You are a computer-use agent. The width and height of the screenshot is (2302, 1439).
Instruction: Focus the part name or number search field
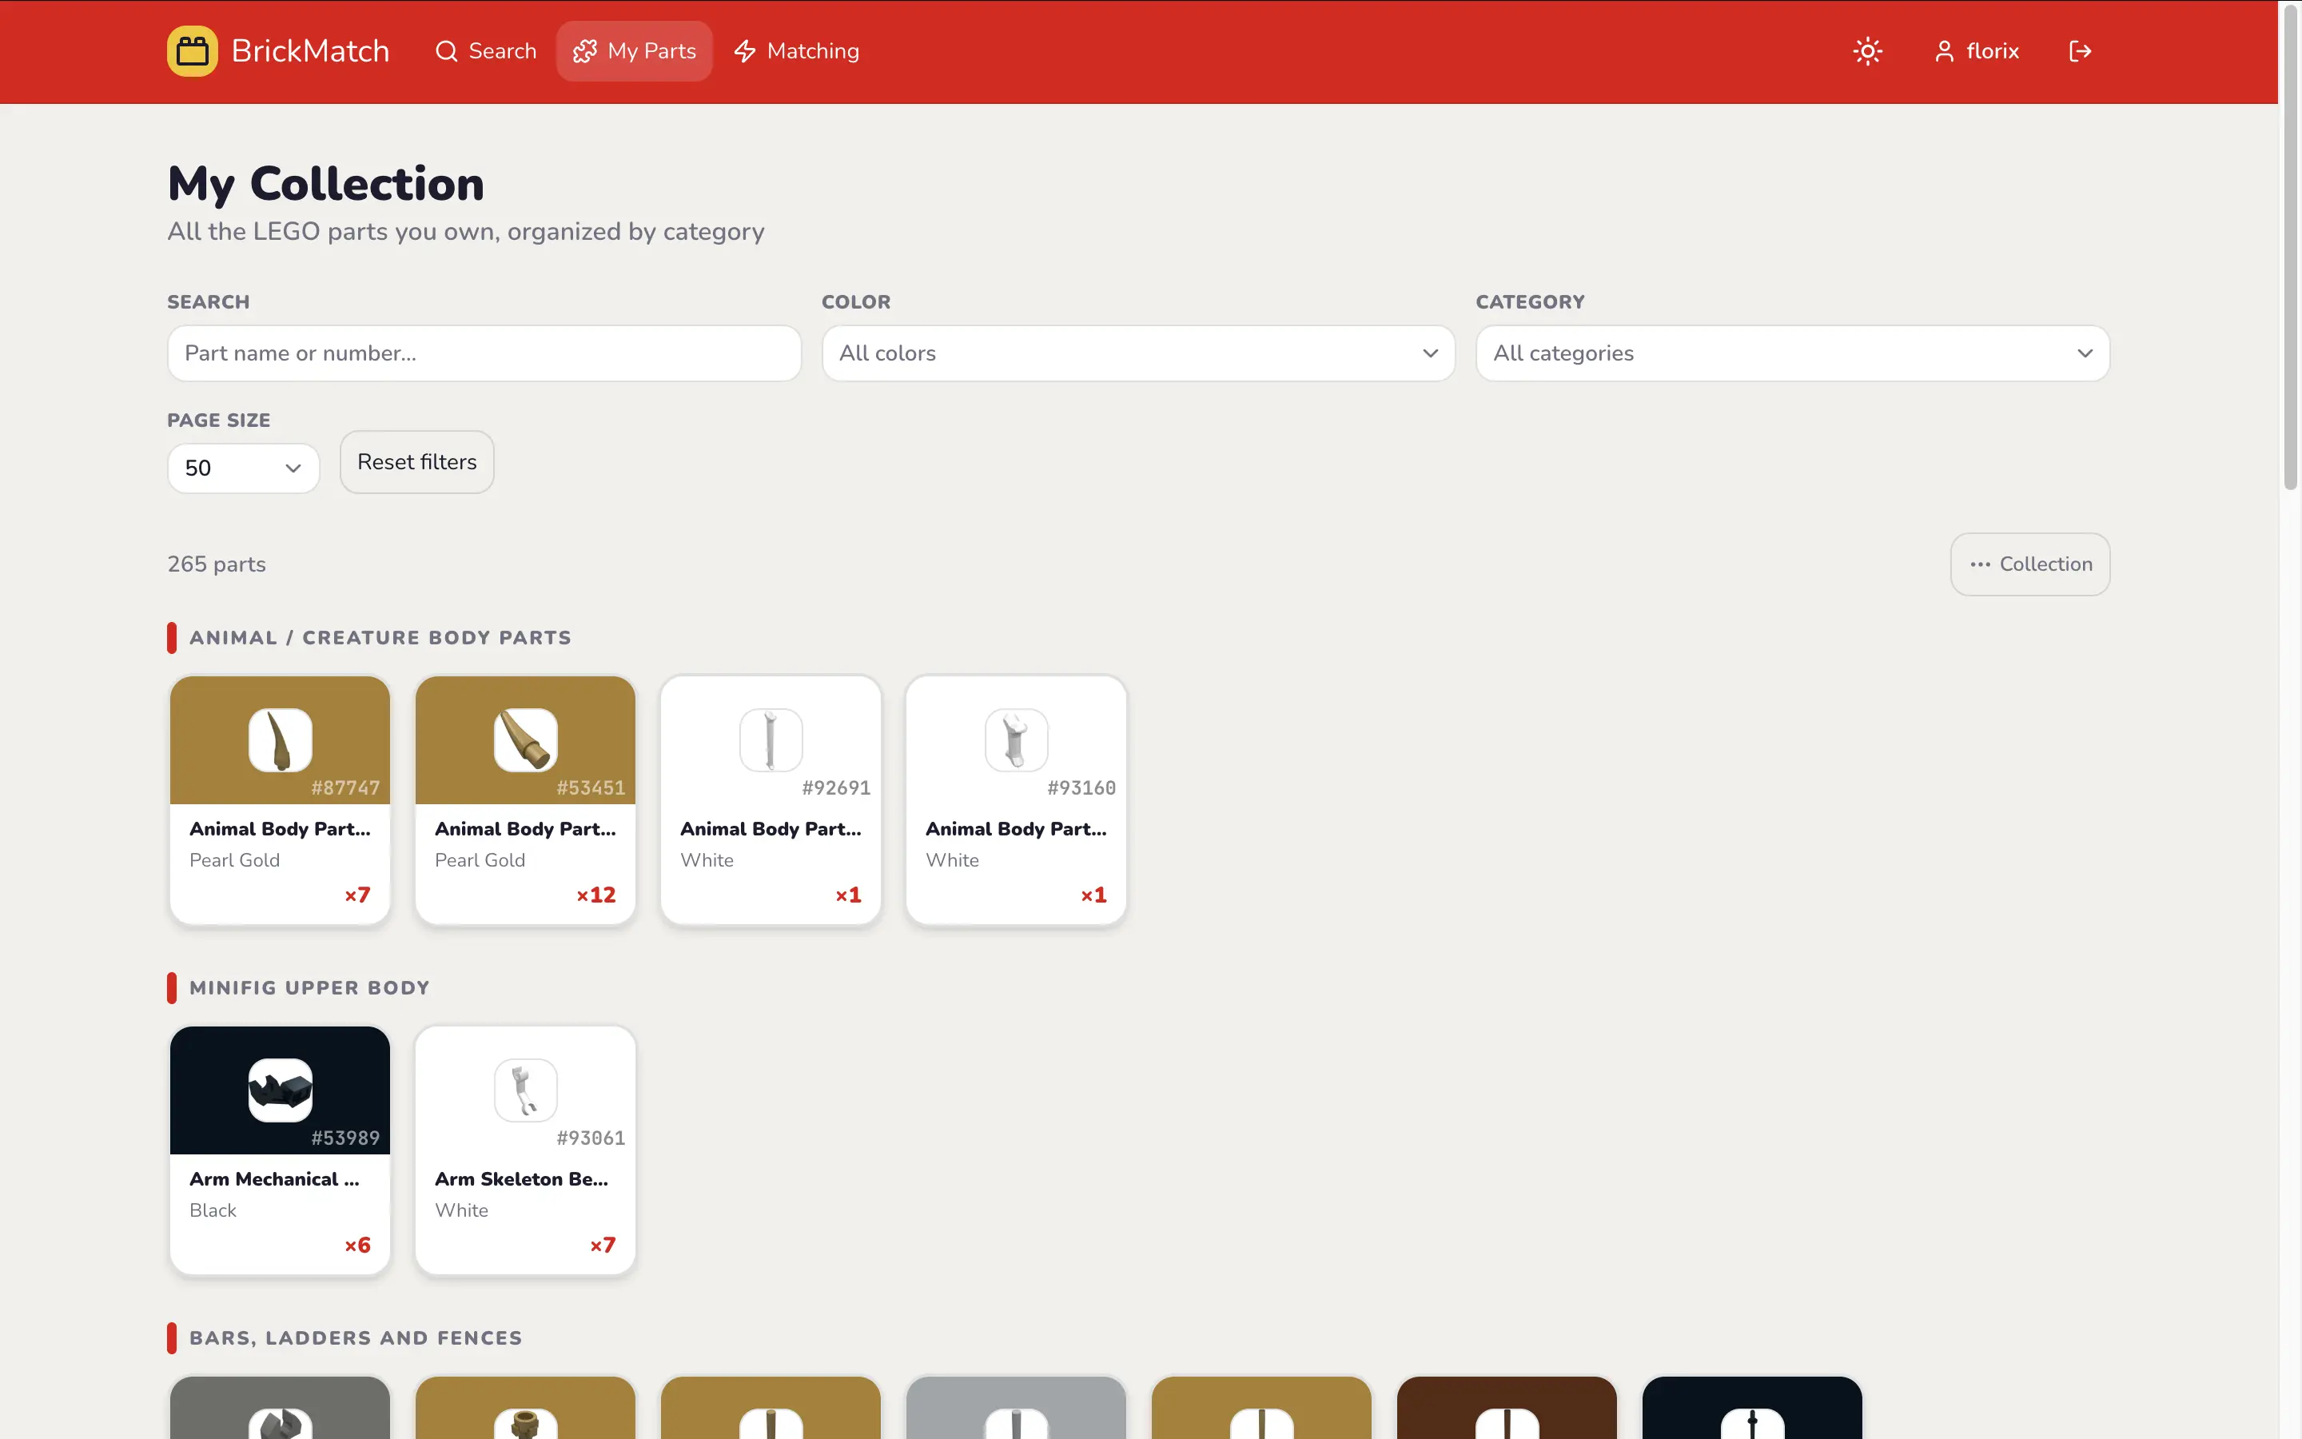coord(484,353)
